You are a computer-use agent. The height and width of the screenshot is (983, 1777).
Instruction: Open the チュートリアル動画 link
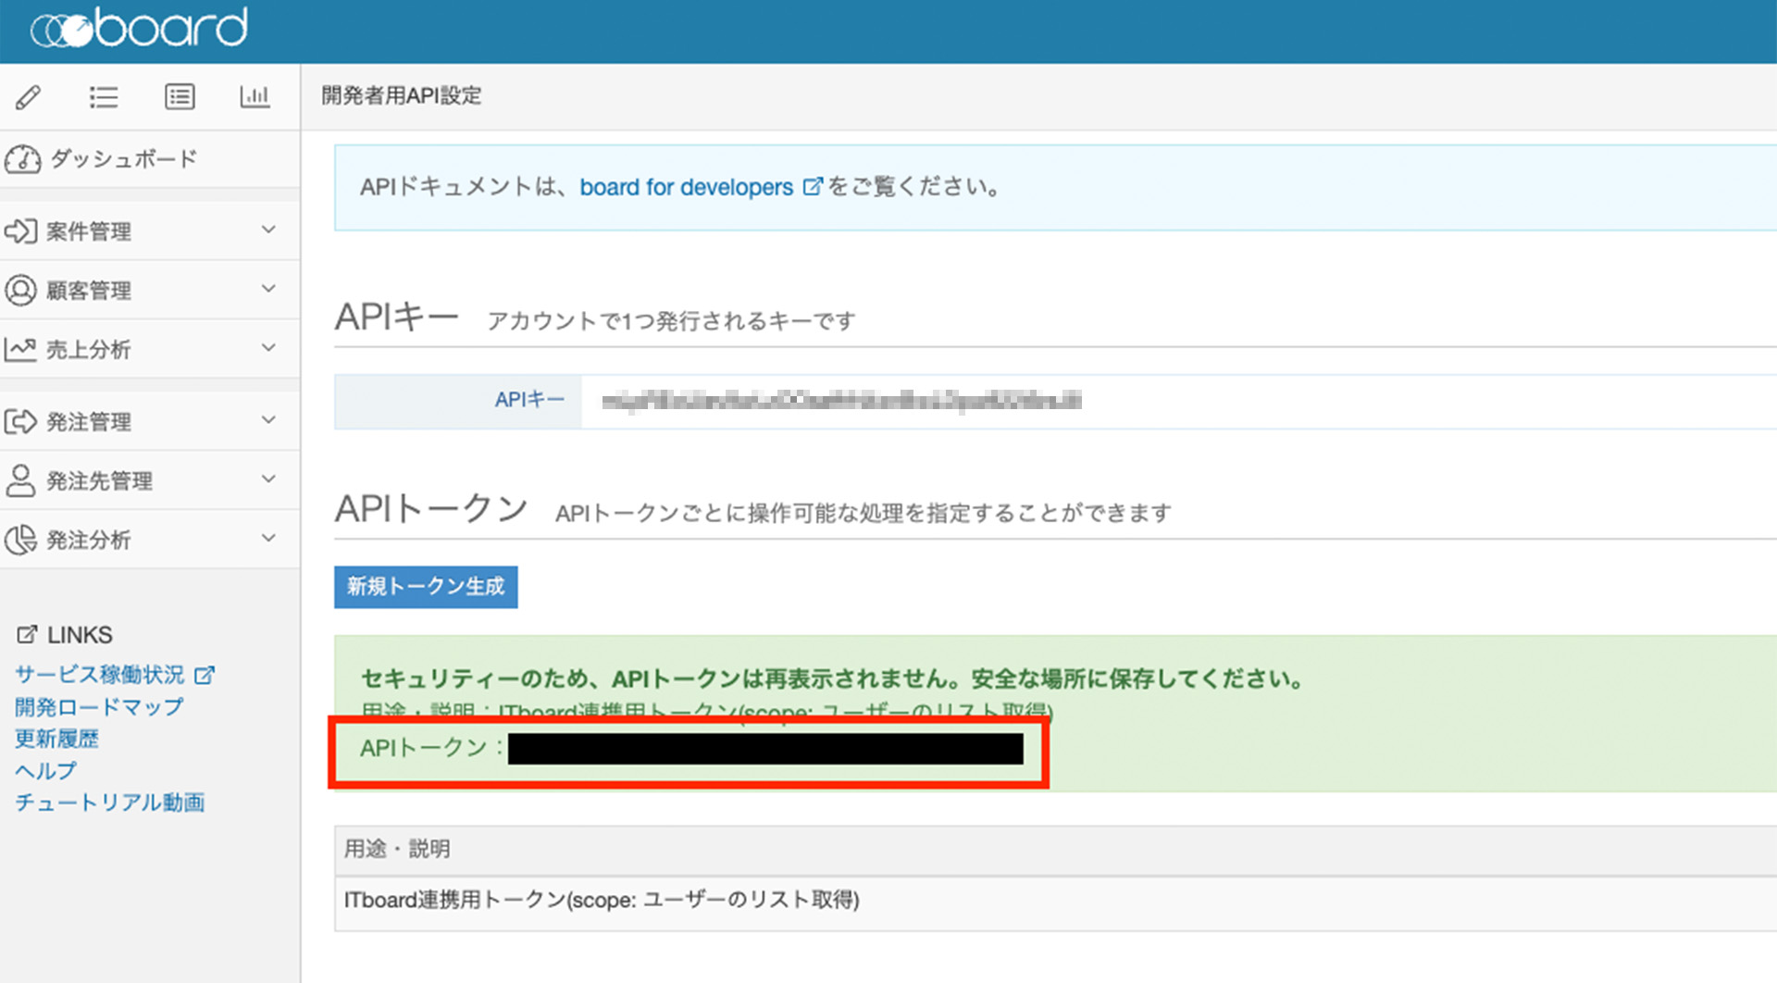point(109,803)
